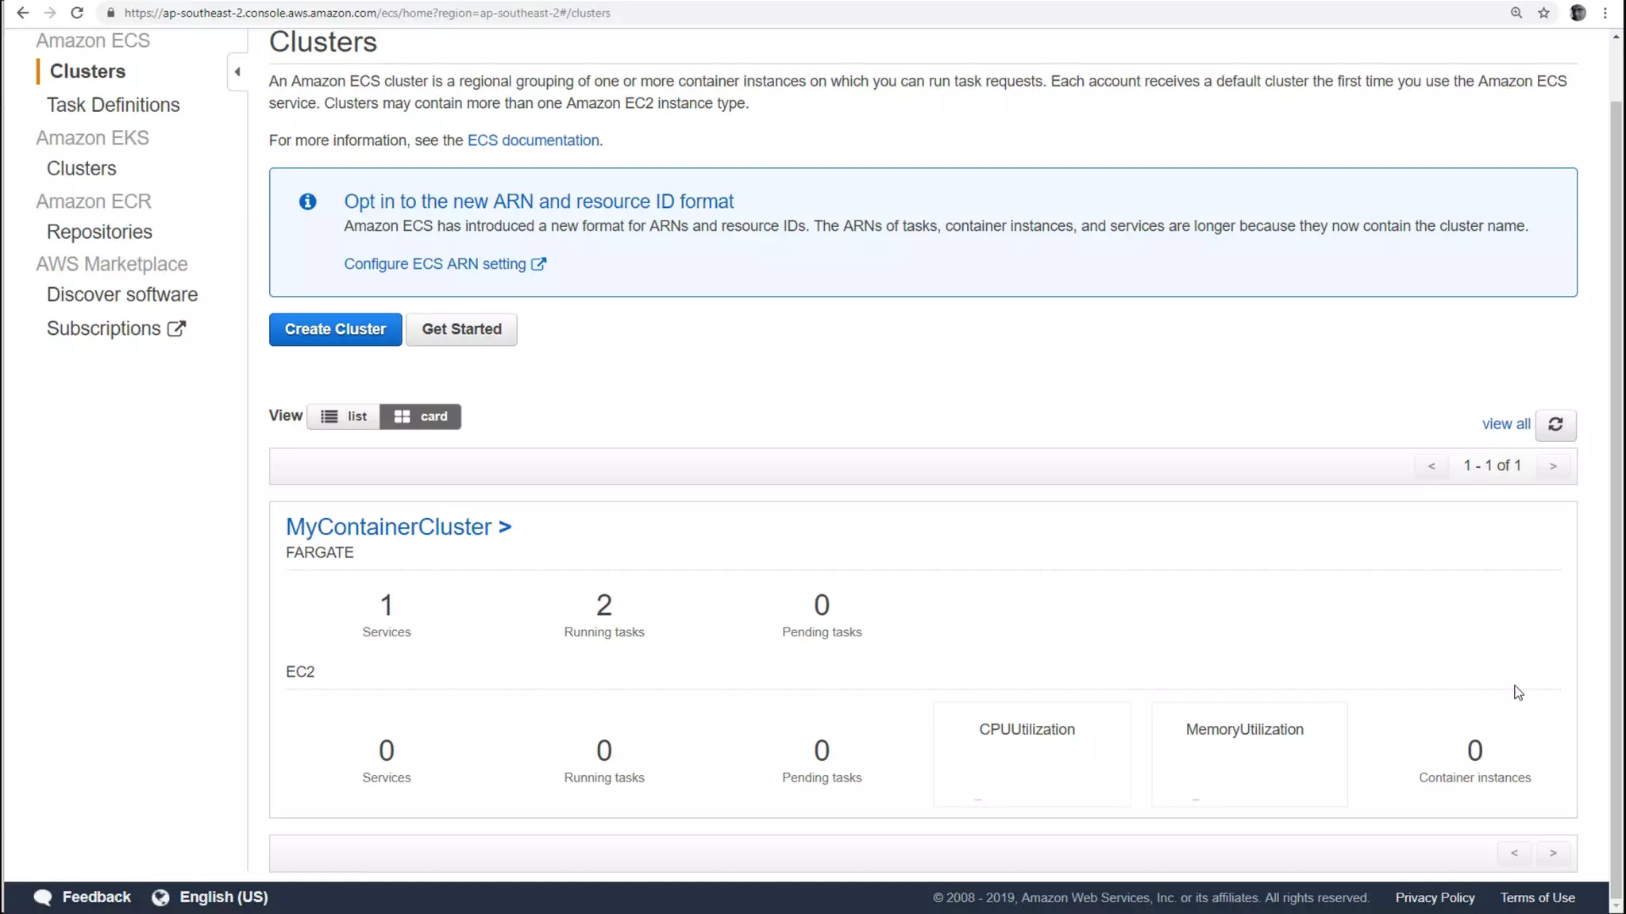1626x914 pixels.
Task: Click the browser reload page icon
Action: tap(77, 13)
